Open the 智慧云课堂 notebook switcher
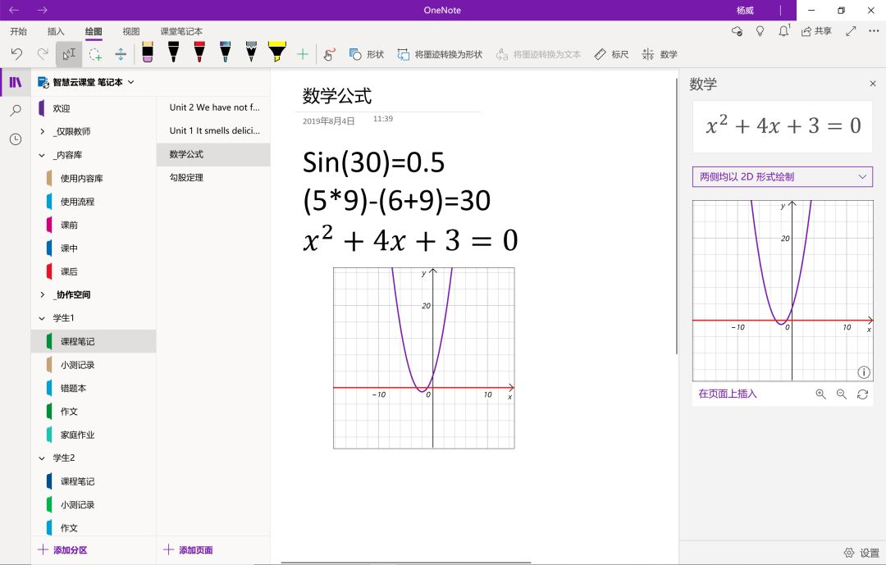Screen dimensions: 886x565 click(x=90, y=82)
